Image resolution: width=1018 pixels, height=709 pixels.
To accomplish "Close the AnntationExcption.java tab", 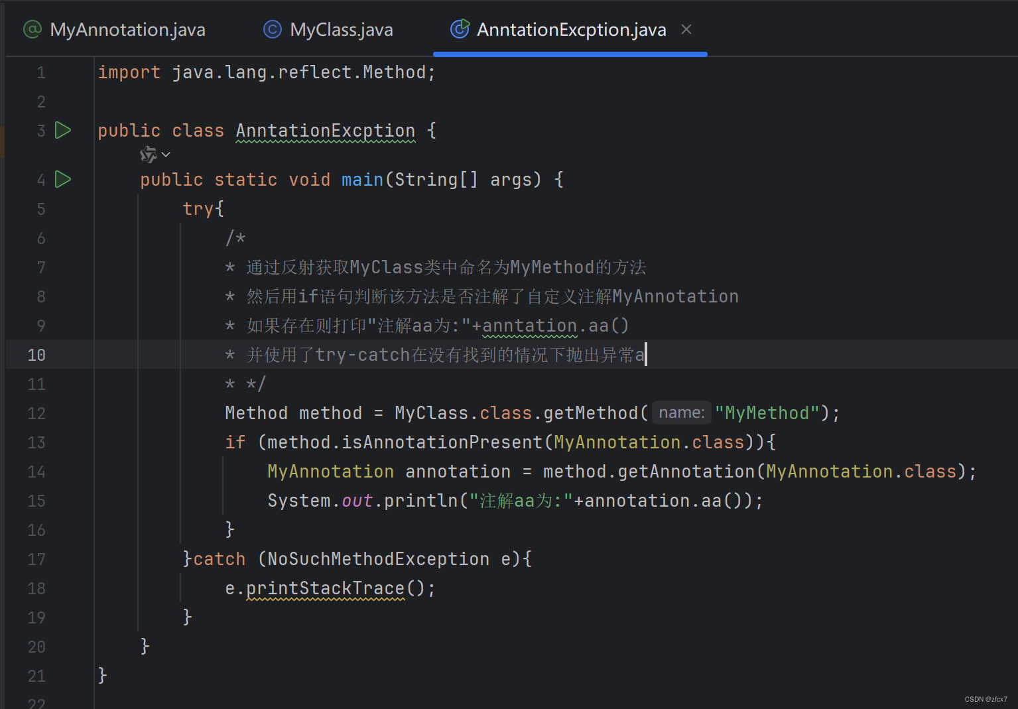I will 686,29.
